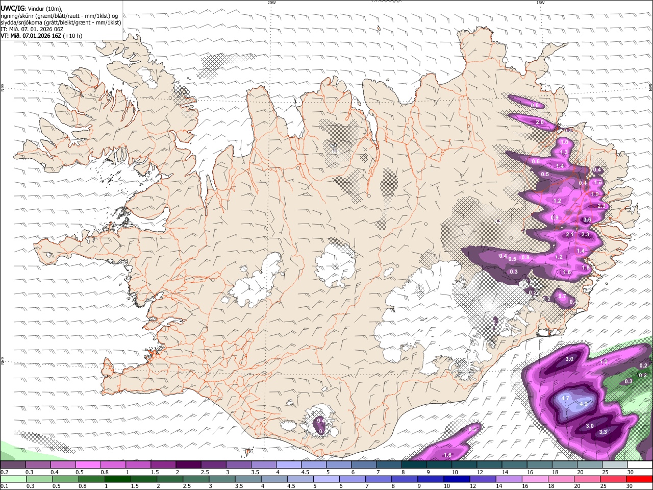Click the 0.7 value near the southeast coast
The height and width of the screenshot is (490, 653).
point(562,296)
